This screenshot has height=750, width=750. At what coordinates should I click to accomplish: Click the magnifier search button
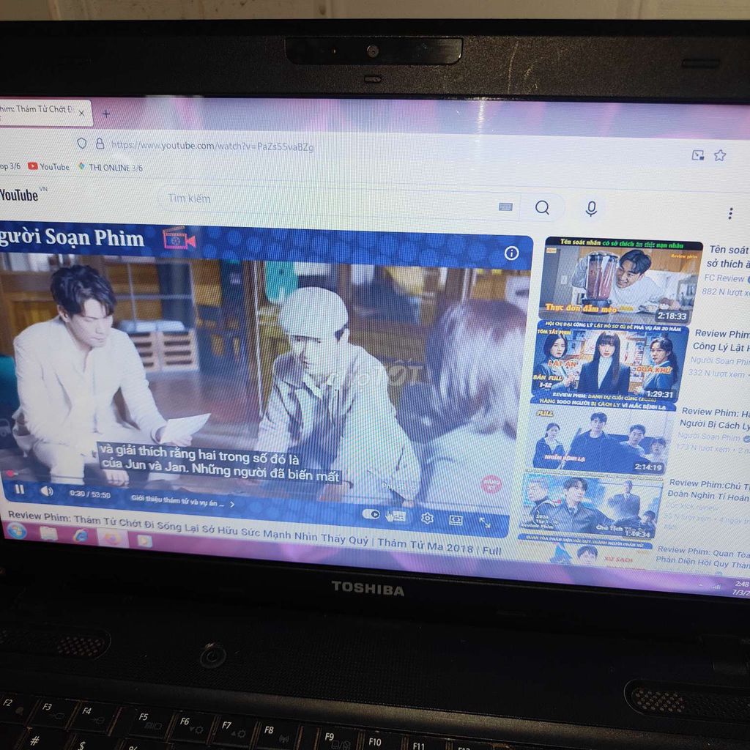pyautogui.click(x=543, y=207)
